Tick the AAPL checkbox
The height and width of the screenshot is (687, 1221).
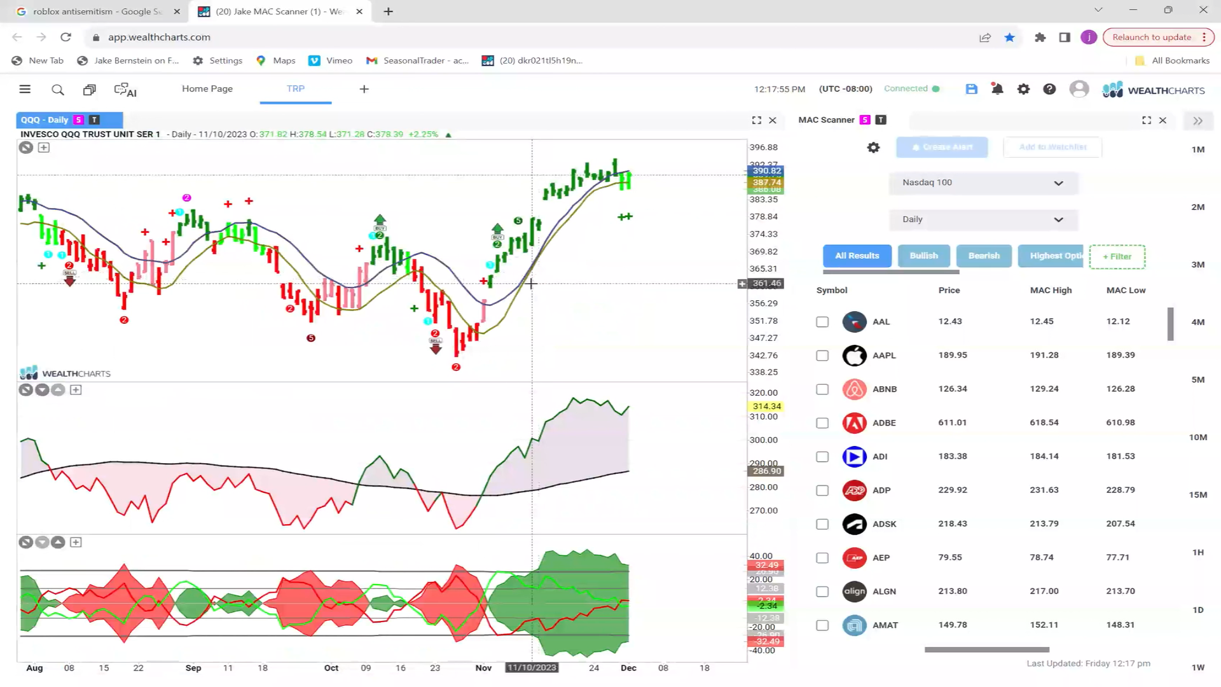822,356
